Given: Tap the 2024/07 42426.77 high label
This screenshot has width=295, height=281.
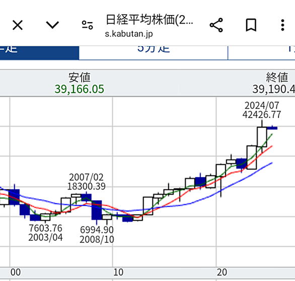Looking at the screenshot, I should (262, 110).
